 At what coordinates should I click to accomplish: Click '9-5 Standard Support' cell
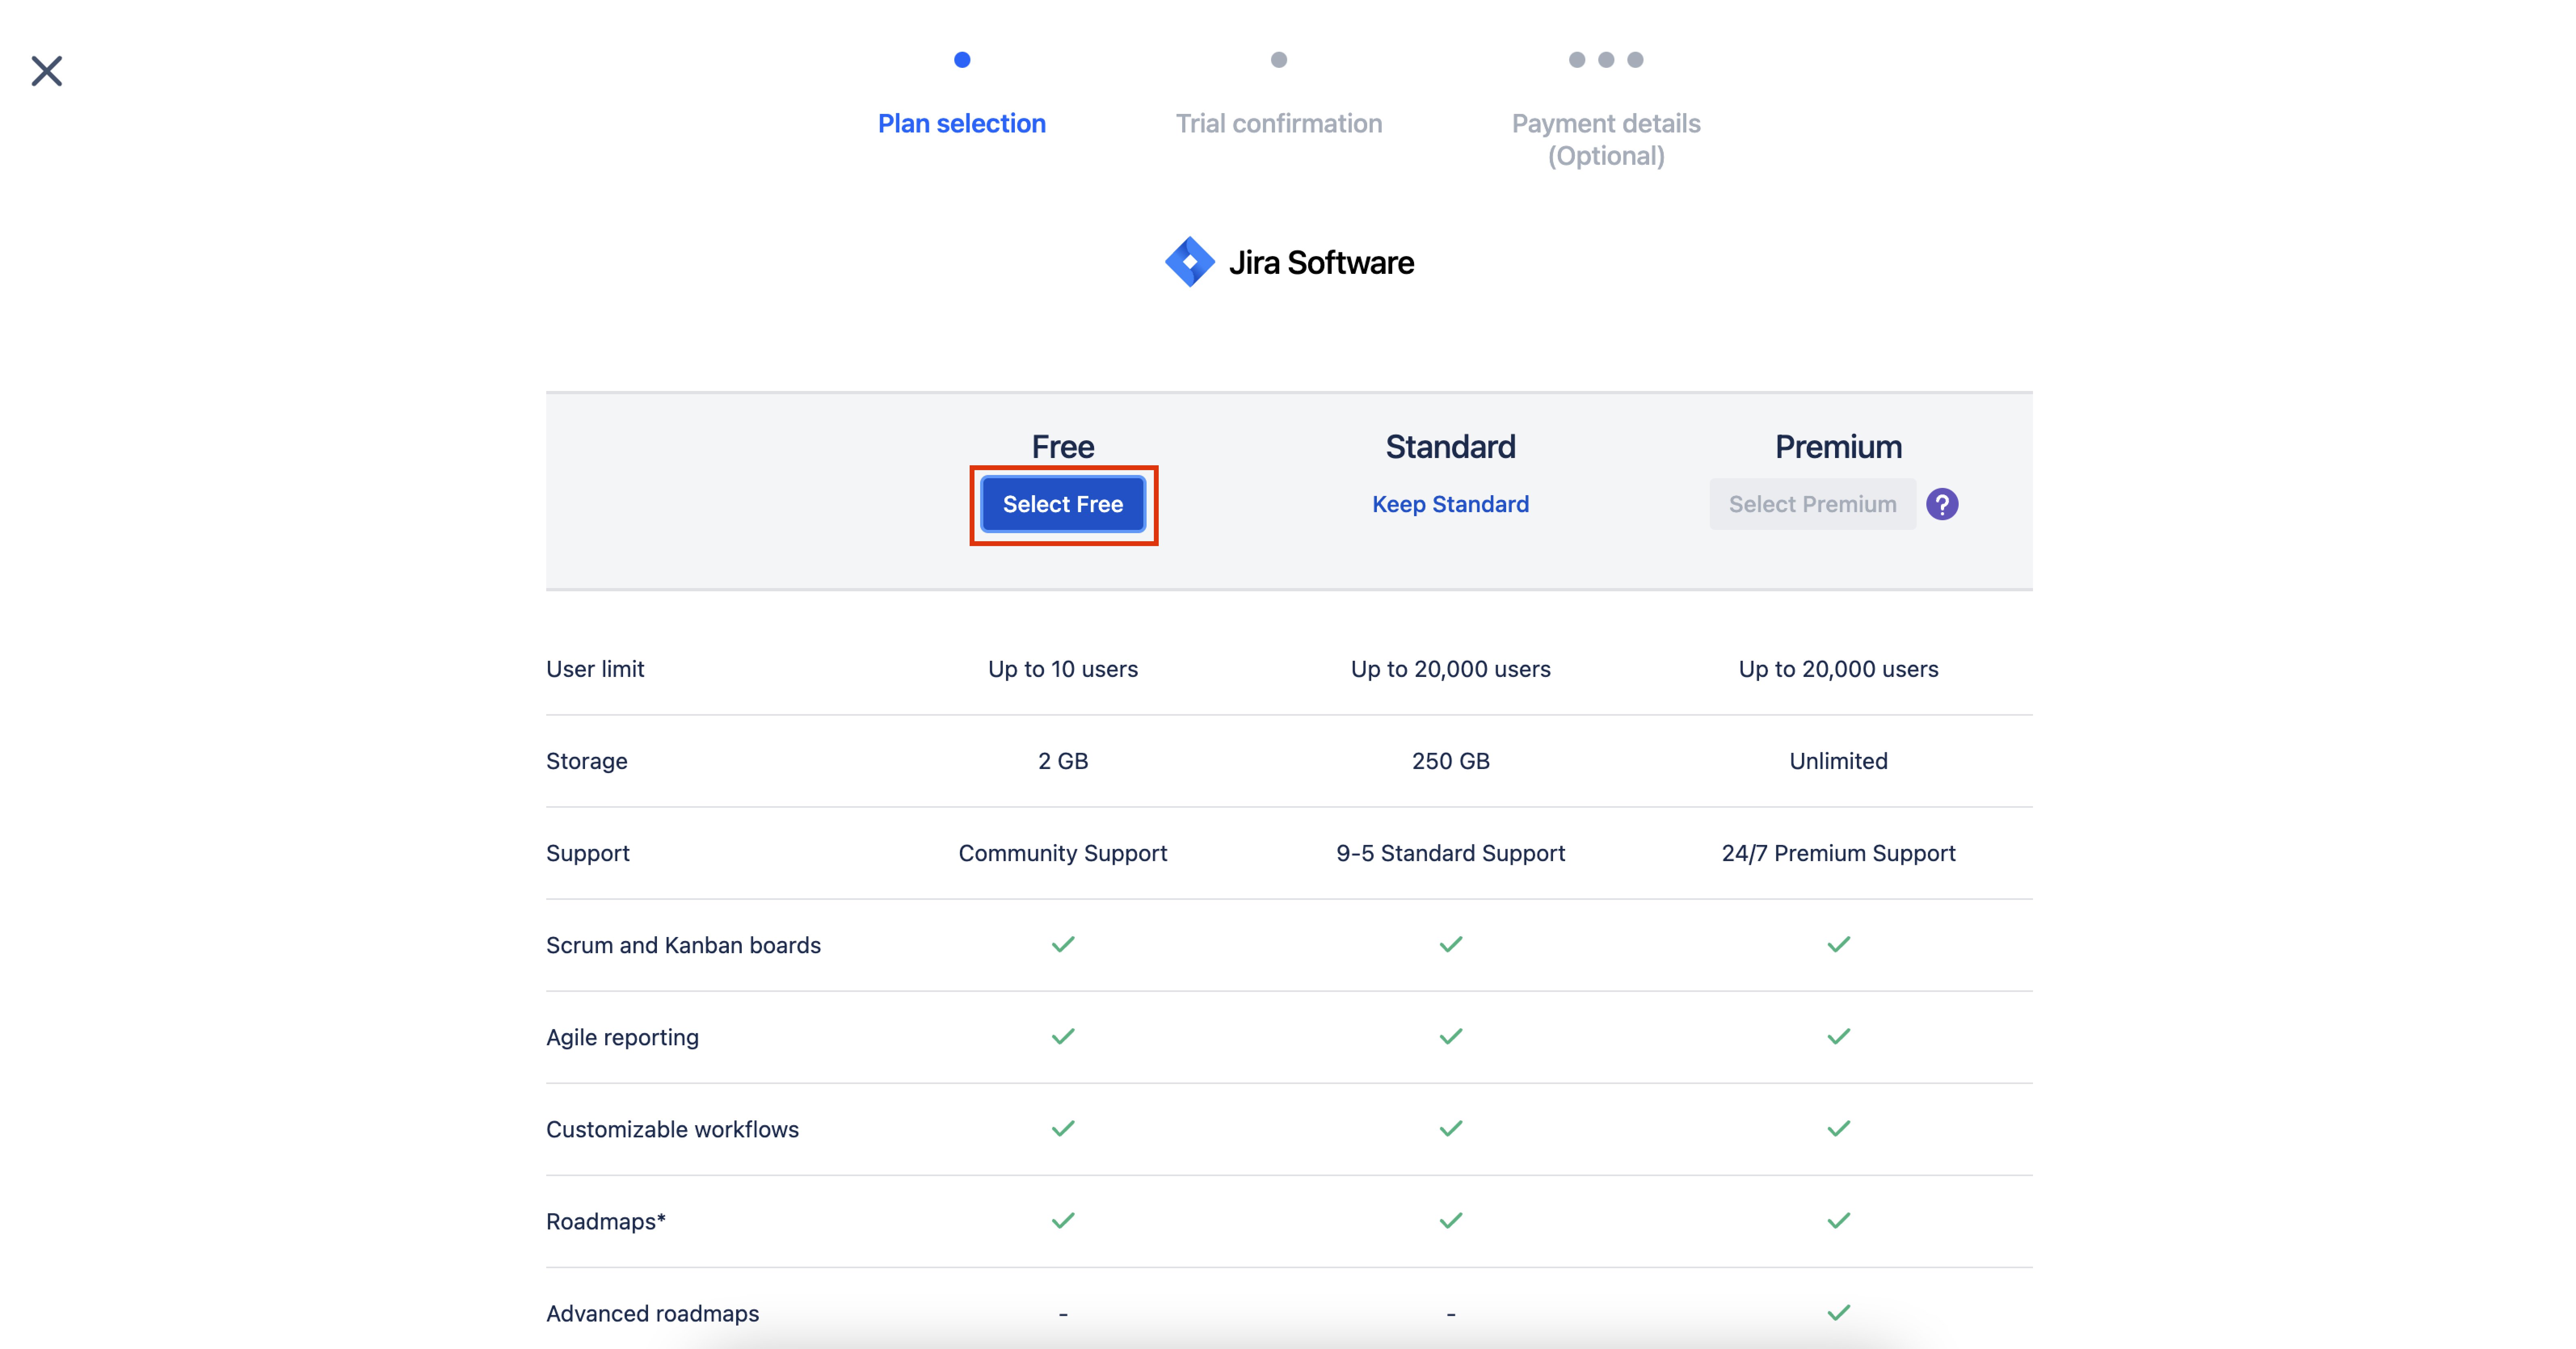coord(1450,853)
